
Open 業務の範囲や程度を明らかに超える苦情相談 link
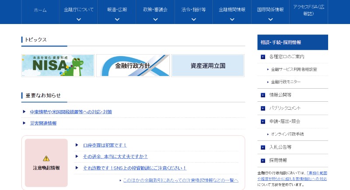[x=292, y=176]
